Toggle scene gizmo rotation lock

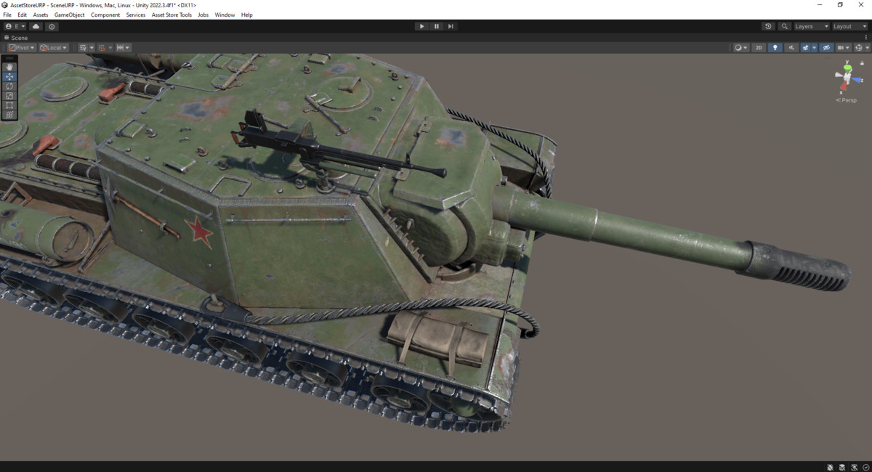(862, 63)
